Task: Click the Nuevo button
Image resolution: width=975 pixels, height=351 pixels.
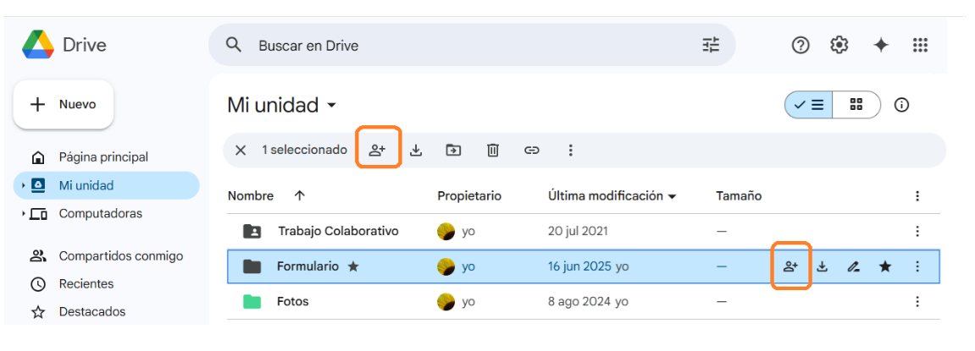Action: coord(64,105)
